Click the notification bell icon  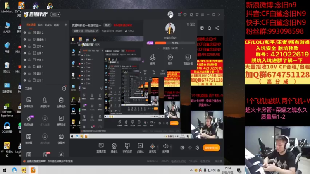[209, 28]
